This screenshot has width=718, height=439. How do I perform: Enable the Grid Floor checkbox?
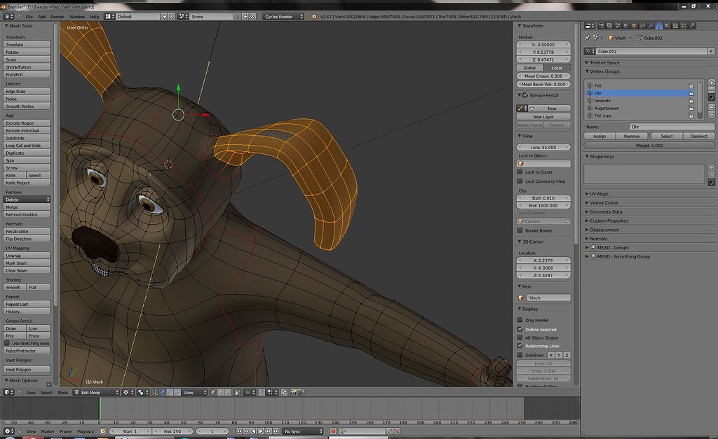[520, 355]
